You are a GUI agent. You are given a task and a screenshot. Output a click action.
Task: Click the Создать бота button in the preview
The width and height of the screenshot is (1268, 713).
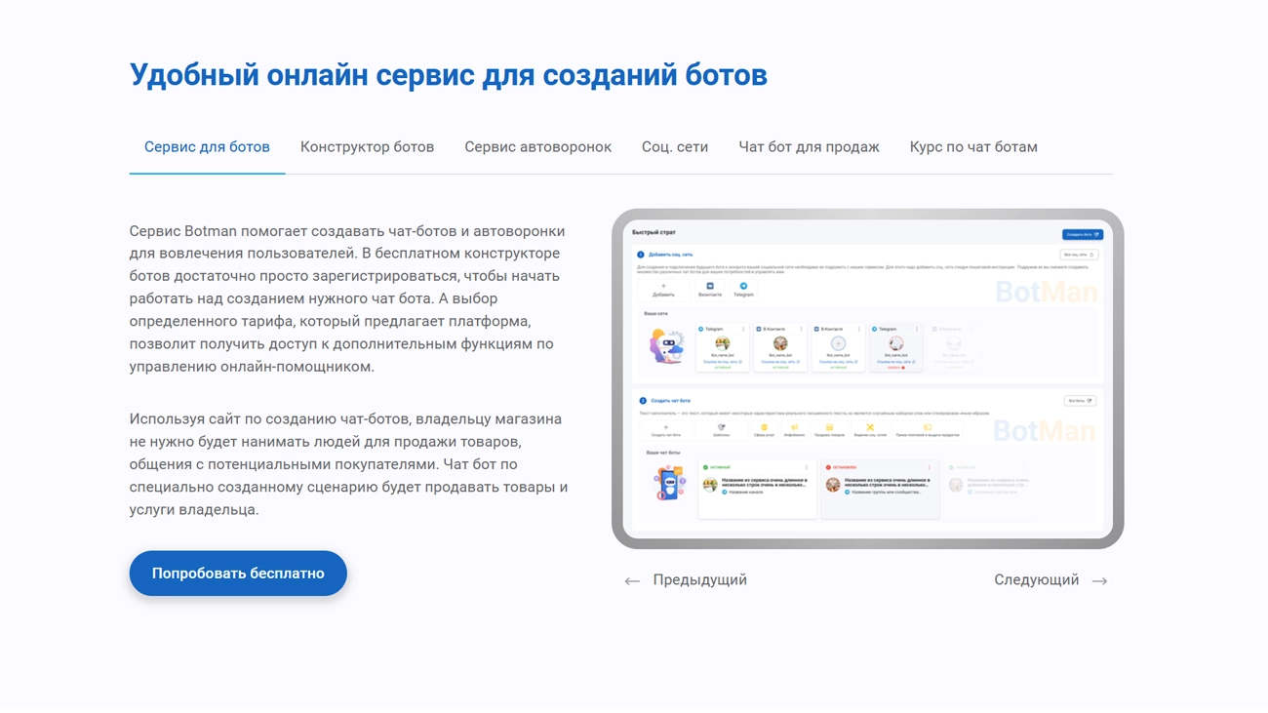1082,234
